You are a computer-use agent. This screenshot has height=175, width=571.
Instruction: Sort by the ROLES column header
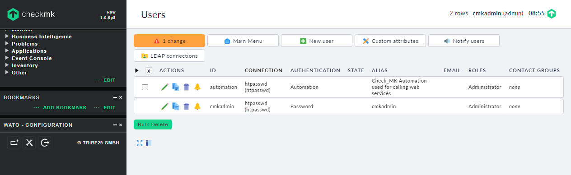[477, 70]
